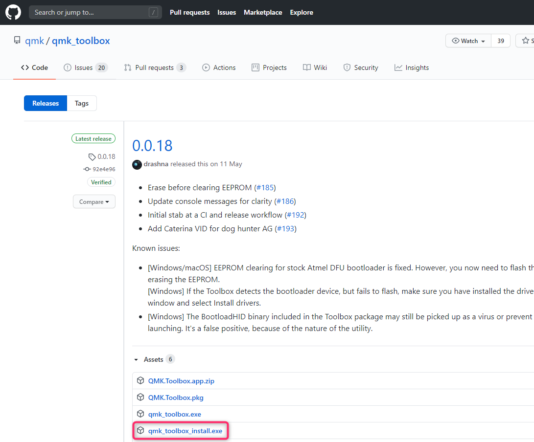Select the Releases toggle button
The image size is (534, 442).
(46, 103)
